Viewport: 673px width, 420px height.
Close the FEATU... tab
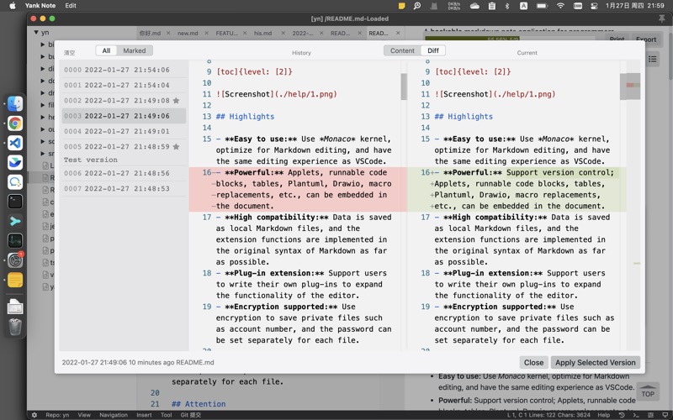tap(245, 33)
